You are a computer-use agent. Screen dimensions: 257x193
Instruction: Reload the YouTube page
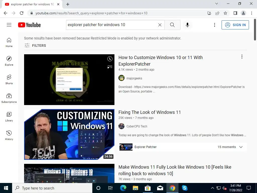(x=22, y=13)
